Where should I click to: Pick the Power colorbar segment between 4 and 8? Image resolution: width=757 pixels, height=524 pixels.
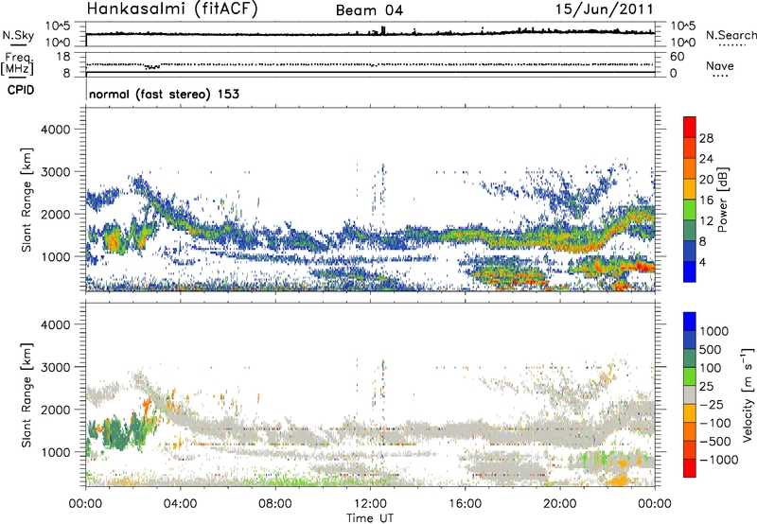coord(690,252)
